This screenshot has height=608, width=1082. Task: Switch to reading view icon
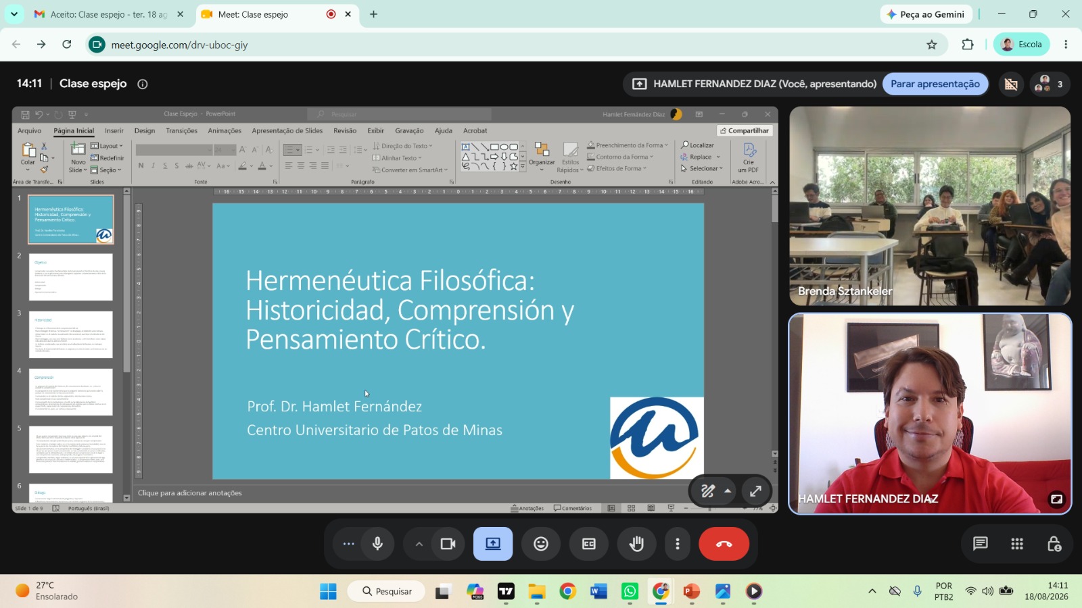[x=651, y=509]
